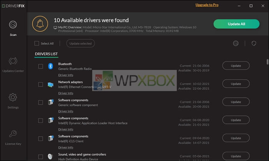This screenshot has width=269, height=161.
Task: Click Generic software component device icon
Action: [x=51, y=102]
